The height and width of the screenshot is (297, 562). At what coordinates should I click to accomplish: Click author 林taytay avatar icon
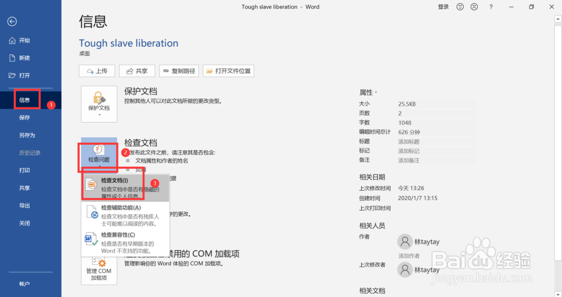405,242
